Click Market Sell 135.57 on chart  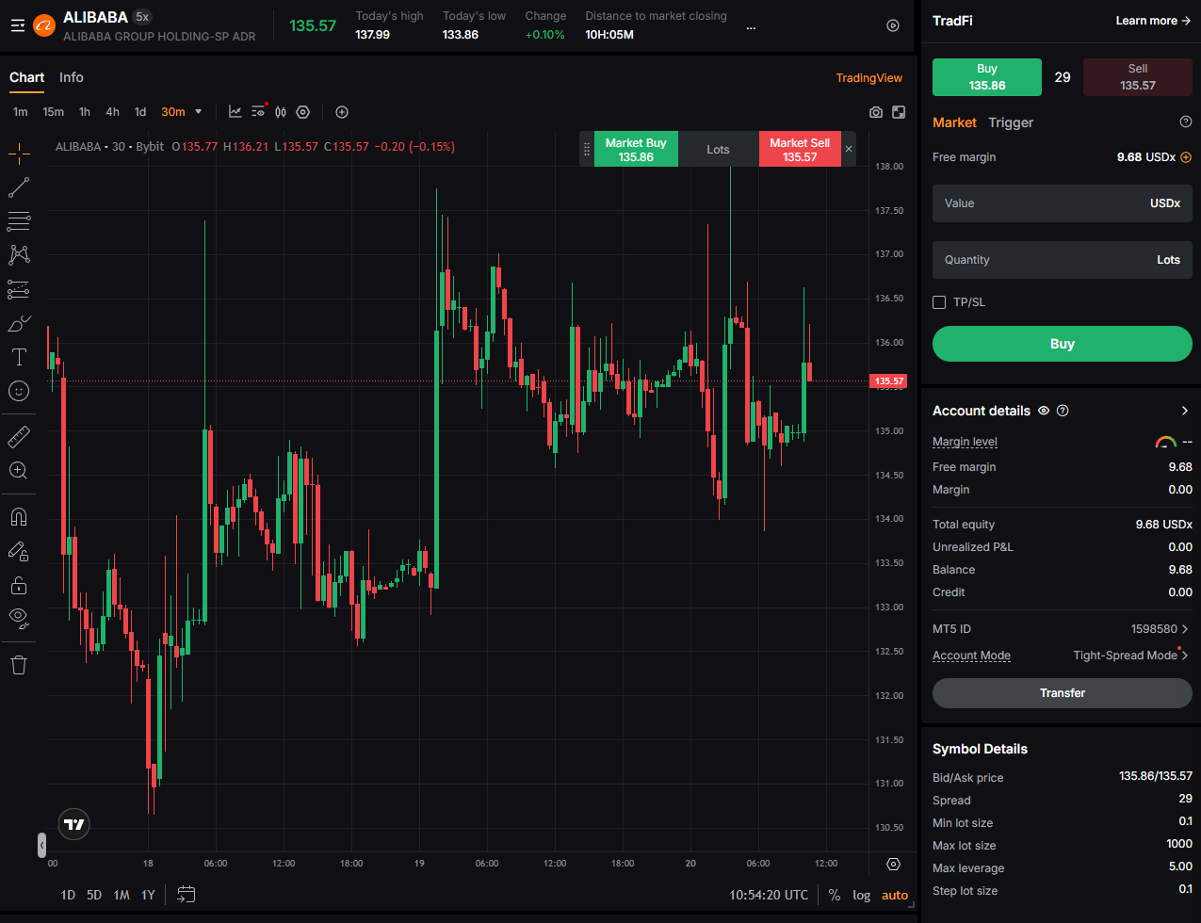click(800, 150)
